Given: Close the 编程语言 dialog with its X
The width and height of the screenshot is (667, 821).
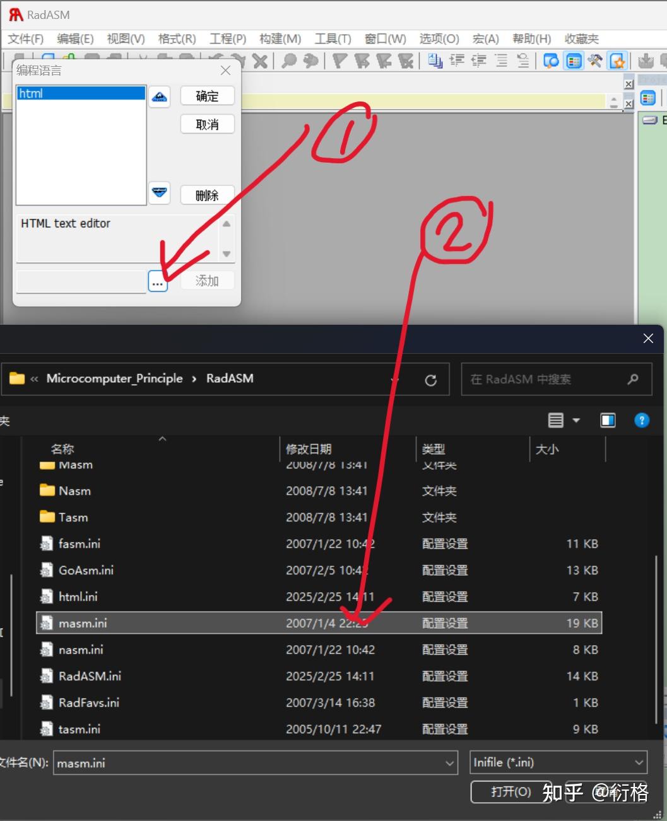Looking at the screenshot, I should (x=225, y=70).
